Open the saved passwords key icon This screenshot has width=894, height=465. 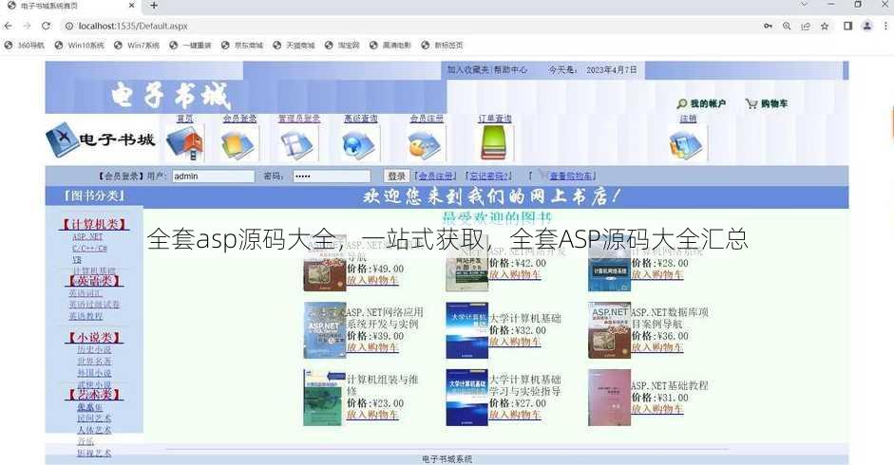tap(768, 26)
